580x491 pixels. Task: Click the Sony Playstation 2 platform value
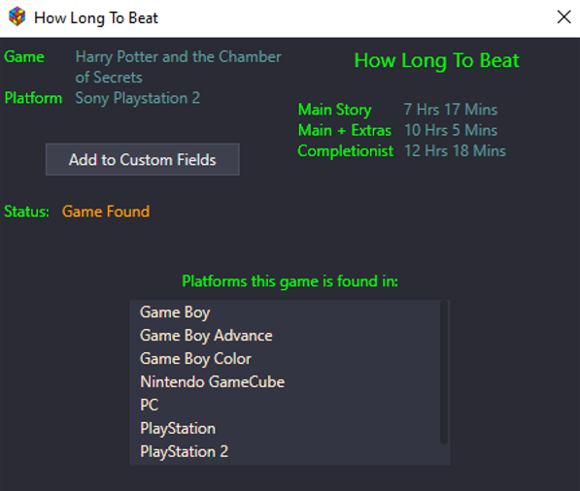138,98
